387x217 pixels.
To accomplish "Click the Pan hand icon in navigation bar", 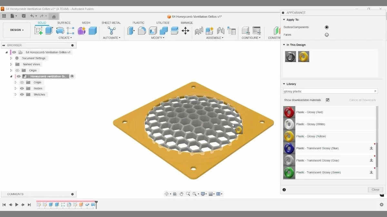I will tap(182, 194).
